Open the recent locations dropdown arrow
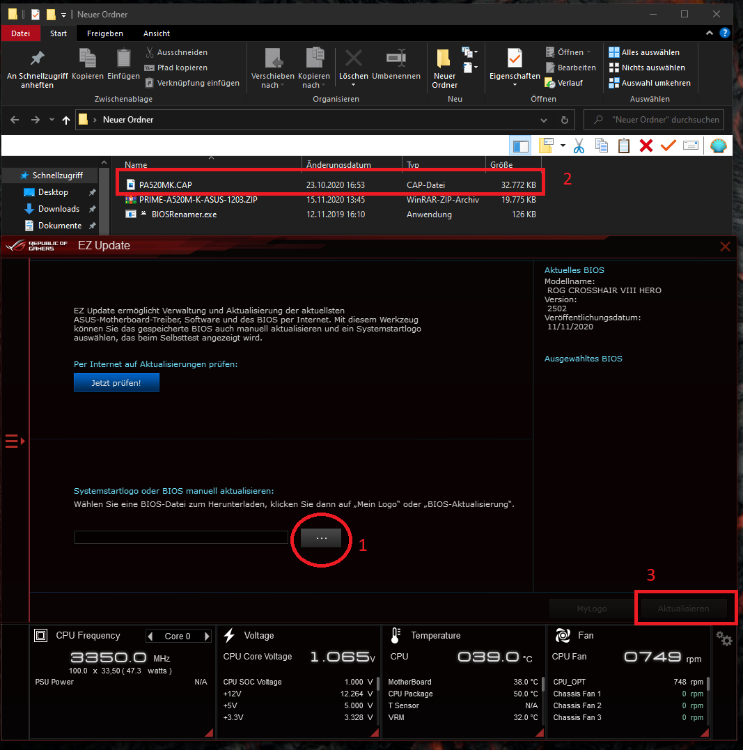 coord(52,120)
